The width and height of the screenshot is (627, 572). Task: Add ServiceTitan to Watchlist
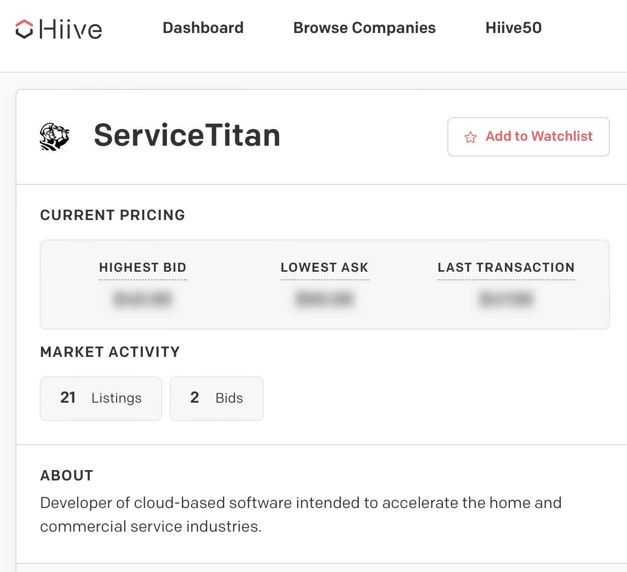point(528,137)
